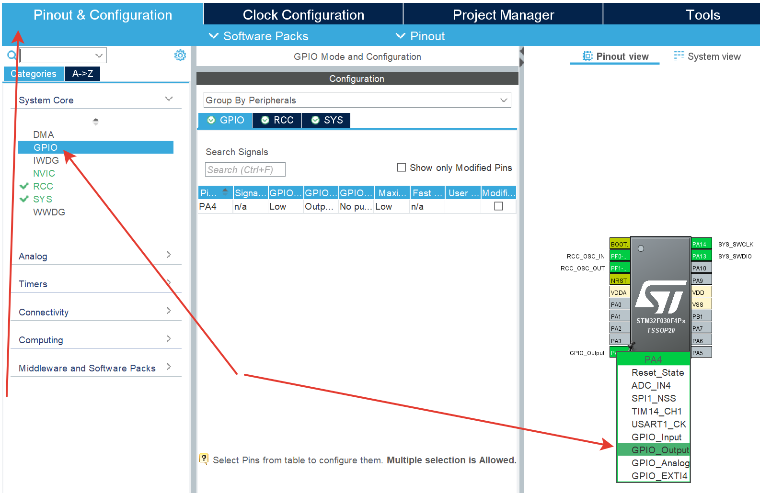Image resolution: width=760 pixels, height=493 pixels.
Task: Open the Project Manager tab
Action: (x=503, y=15)
